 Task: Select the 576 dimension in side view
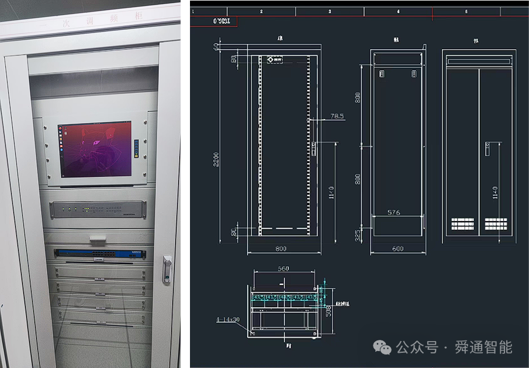click(394, 212)
